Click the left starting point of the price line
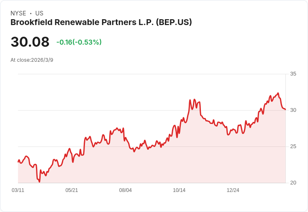Viewport: 308px width, 212px height. pyautogui.click(x=18, y=162)
